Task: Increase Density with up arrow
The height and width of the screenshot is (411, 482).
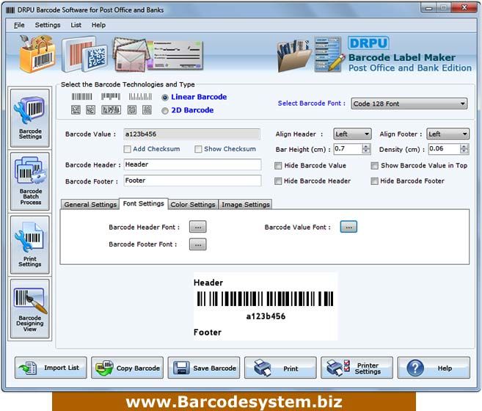Action: (x=464, y=147)
